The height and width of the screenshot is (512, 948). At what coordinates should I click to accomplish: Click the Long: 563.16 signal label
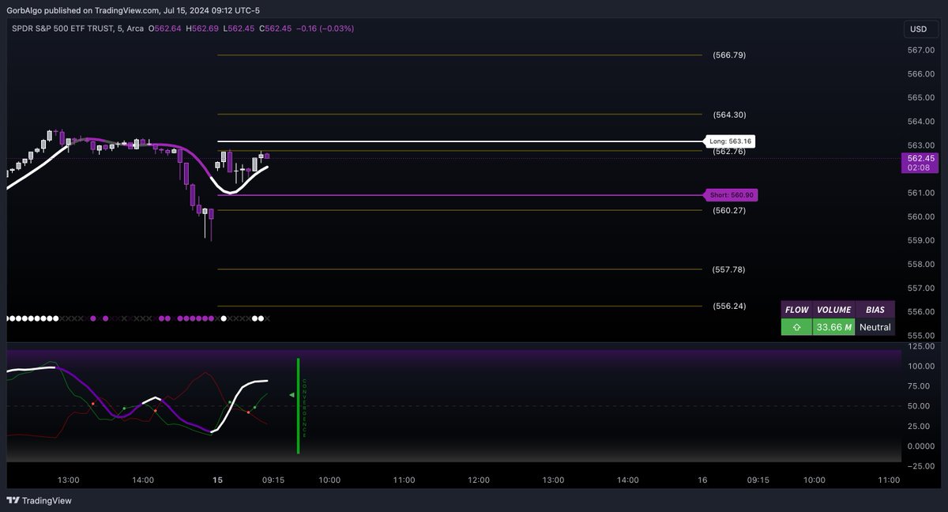pos(728,141)
